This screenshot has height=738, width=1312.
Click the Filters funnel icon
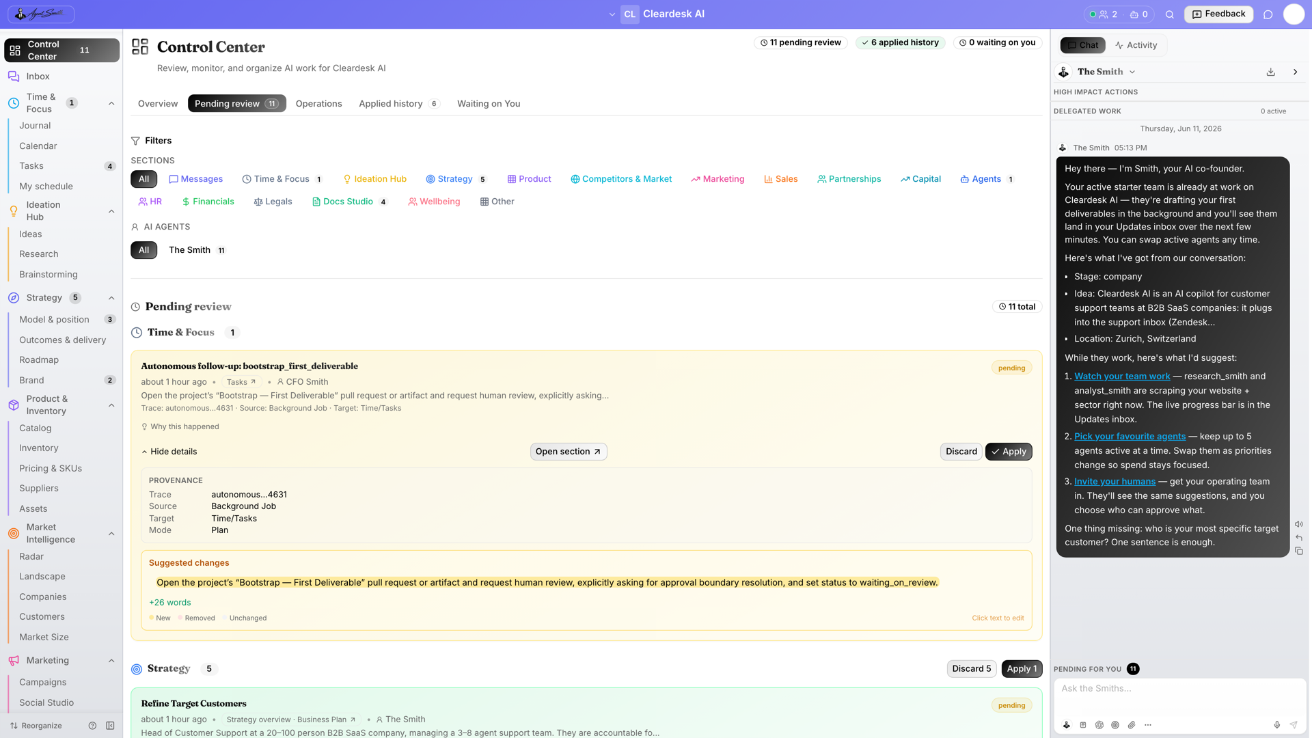[135, 141]
